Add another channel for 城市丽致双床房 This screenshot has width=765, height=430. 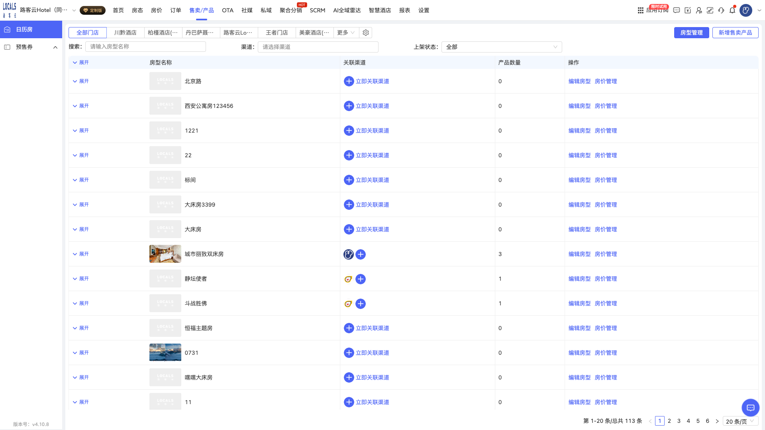pos(361,254)
